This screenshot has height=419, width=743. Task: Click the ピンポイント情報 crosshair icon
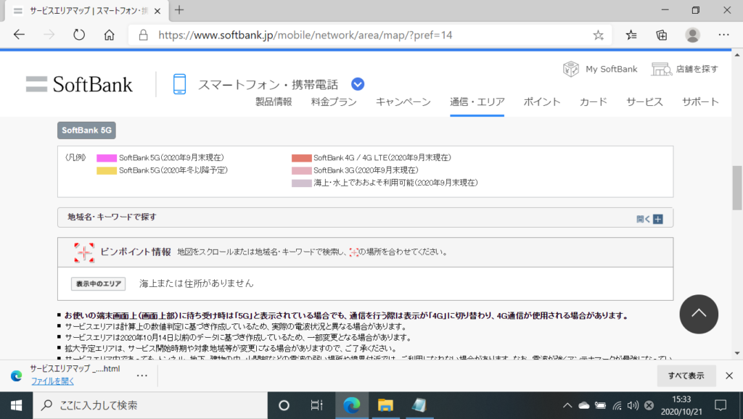(x=84, y=252)
